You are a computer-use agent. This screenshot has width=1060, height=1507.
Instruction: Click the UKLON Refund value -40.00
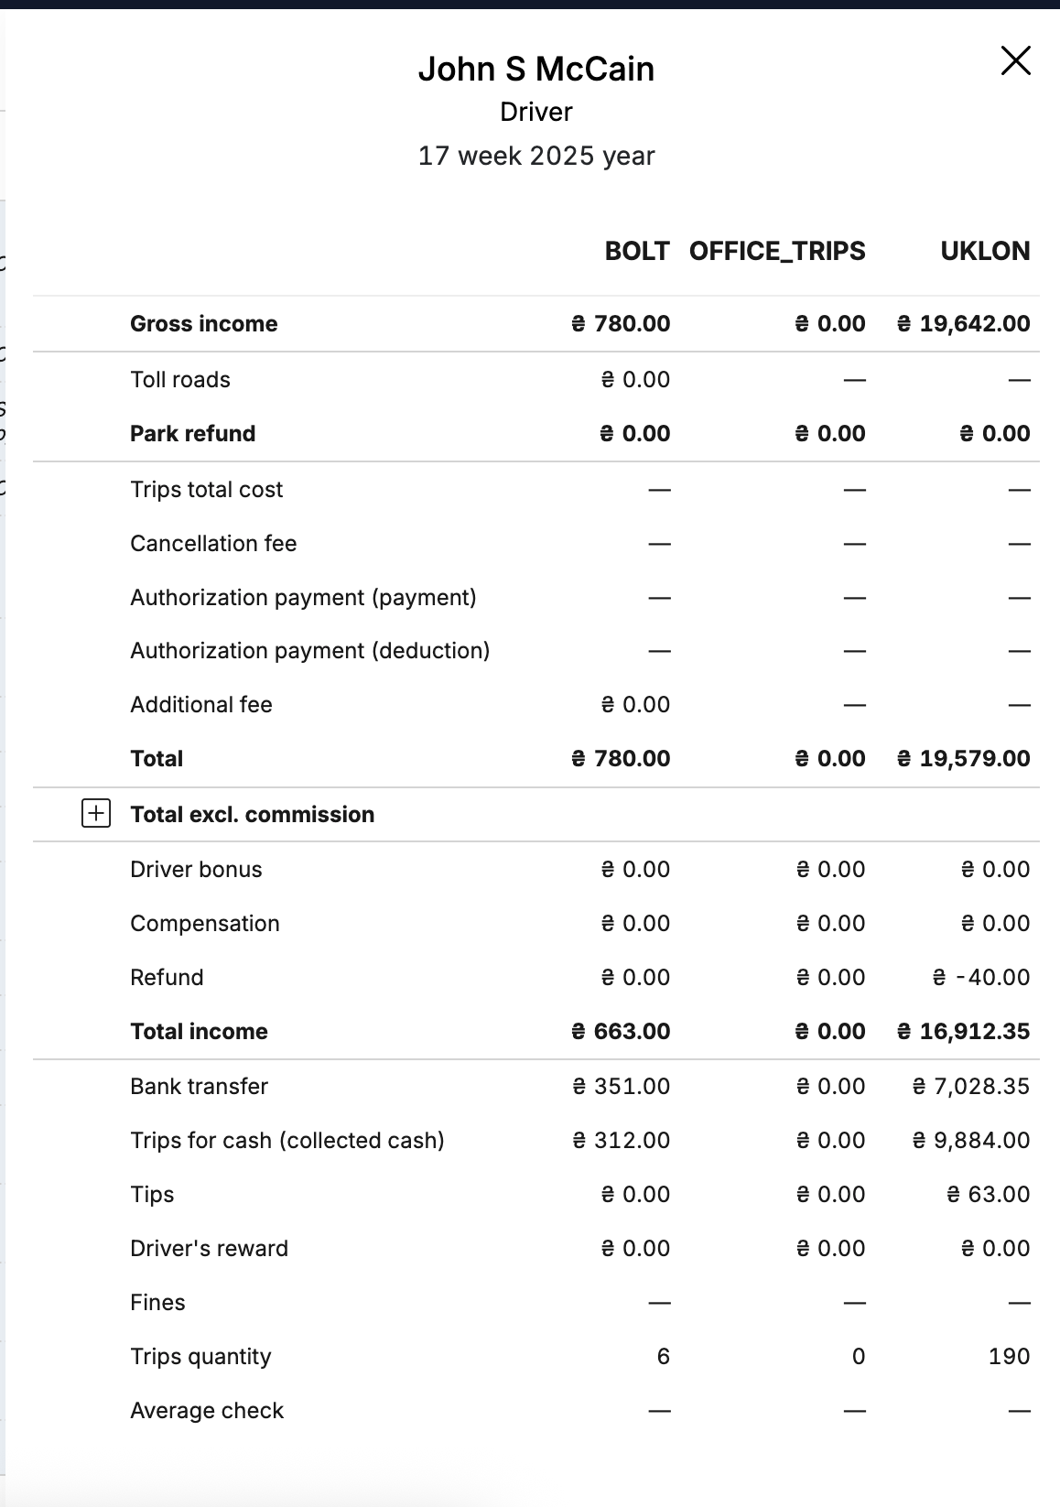980,977
